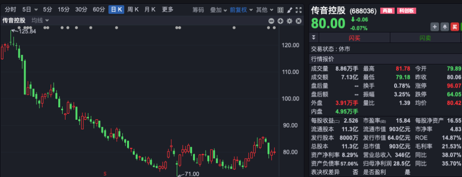Click the 成交量 value 8.86万手
462x177 pixels.
click(347, 69)
